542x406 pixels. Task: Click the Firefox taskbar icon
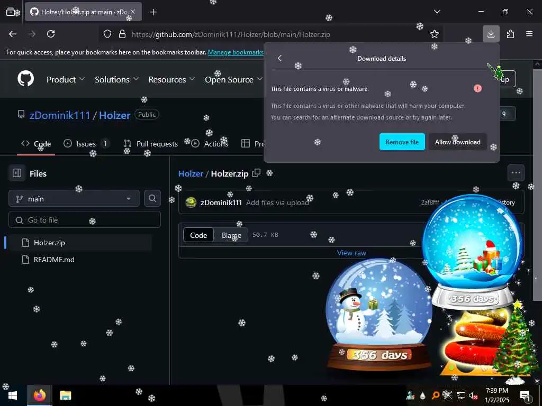coord(40,395)
